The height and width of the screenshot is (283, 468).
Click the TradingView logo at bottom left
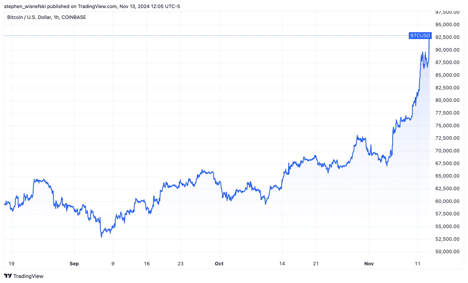24,276
